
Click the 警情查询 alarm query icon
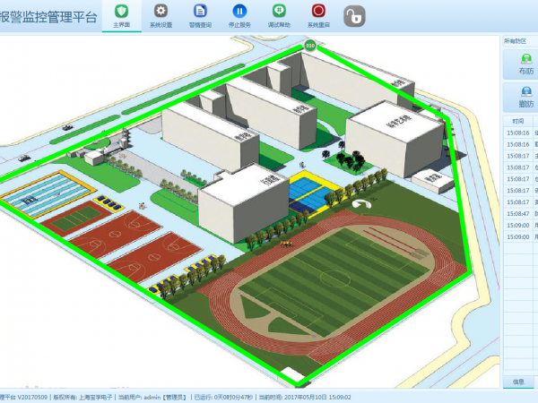(x=200, y=15)
